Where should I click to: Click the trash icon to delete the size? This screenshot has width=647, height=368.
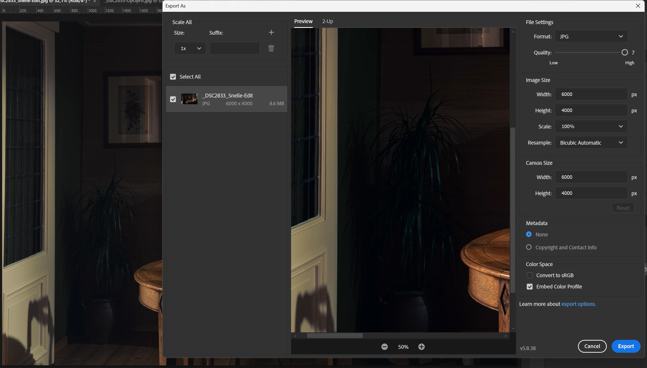click(271, 48)
